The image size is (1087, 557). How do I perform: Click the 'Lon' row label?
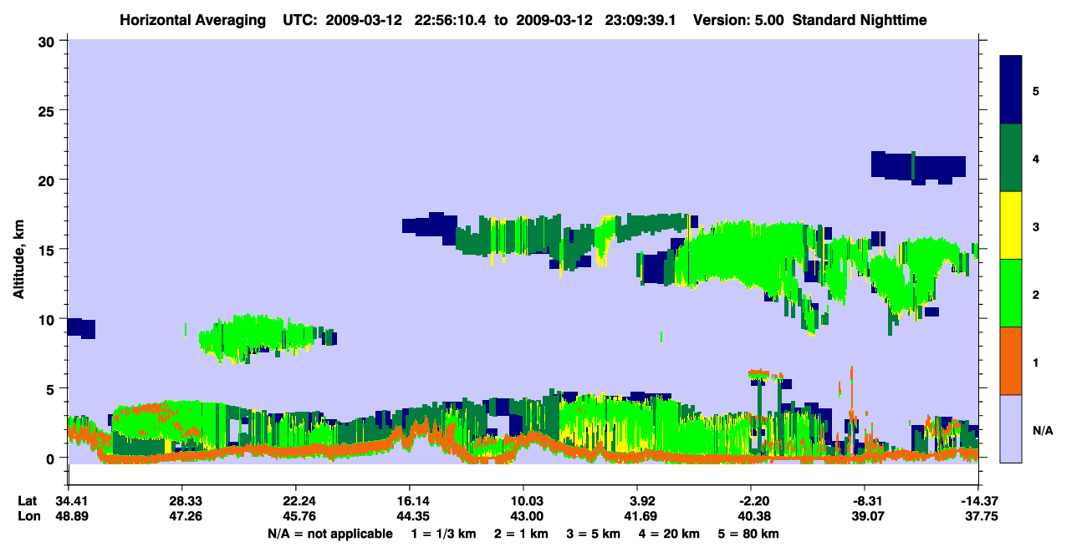point(28,515)
